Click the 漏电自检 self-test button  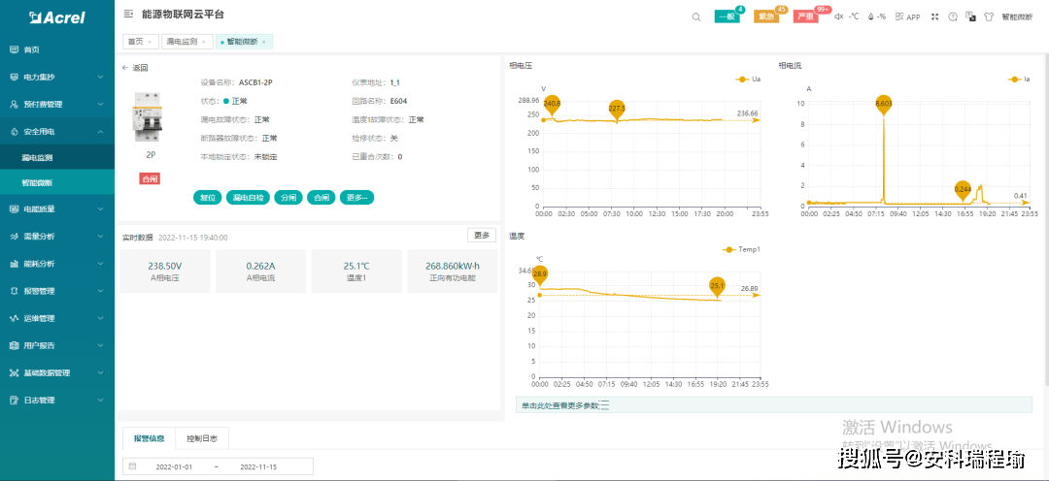click(x=248, y=198)
